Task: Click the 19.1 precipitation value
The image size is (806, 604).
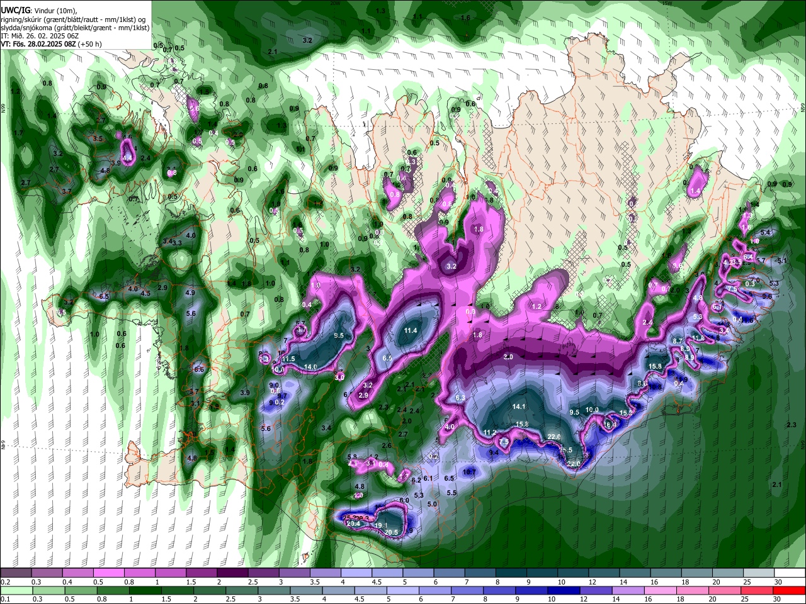Action: (381, 525)
